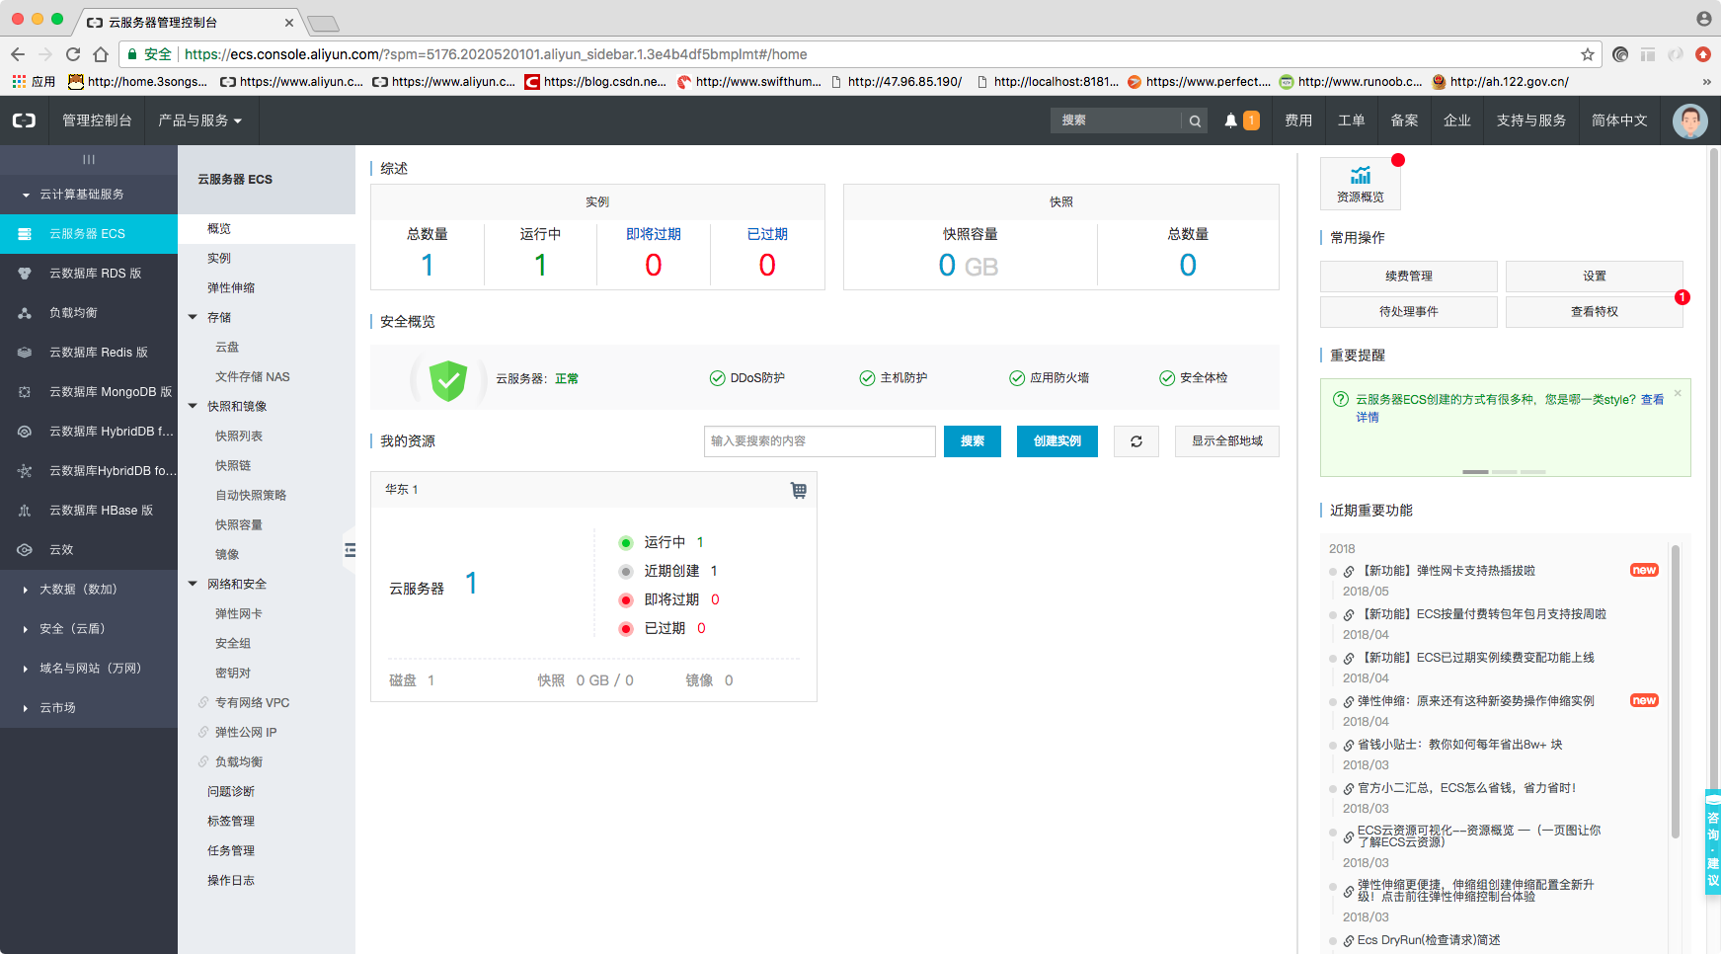Click the 云服务器 ECS sidebar icon
Screen dimensions: 1721x954
[x=25, y=234]
